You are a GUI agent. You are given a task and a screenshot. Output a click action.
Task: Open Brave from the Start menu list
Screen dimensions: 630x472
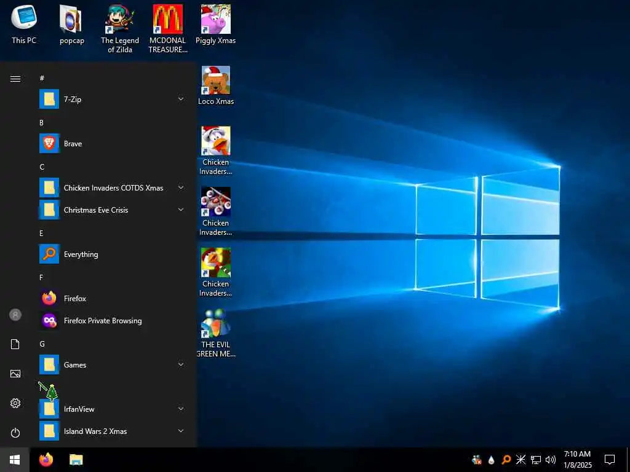tap(112, 144)
